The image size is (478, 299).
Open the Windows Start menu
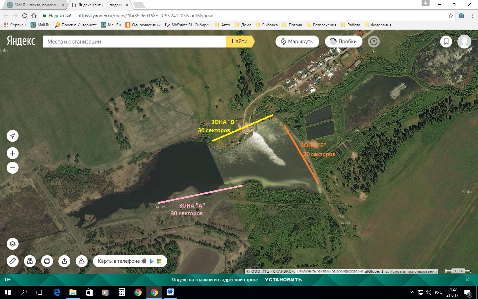tap(8, 292)
